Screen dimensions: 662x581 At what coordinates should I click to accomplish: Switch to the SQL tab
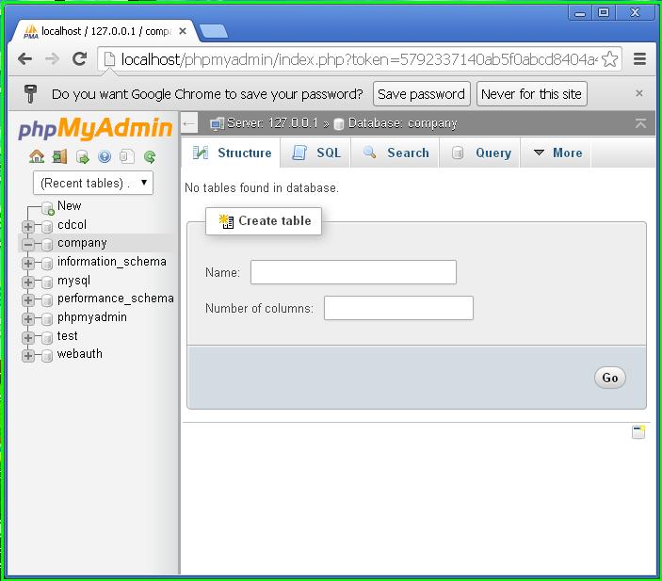click(x=315, y=153)
